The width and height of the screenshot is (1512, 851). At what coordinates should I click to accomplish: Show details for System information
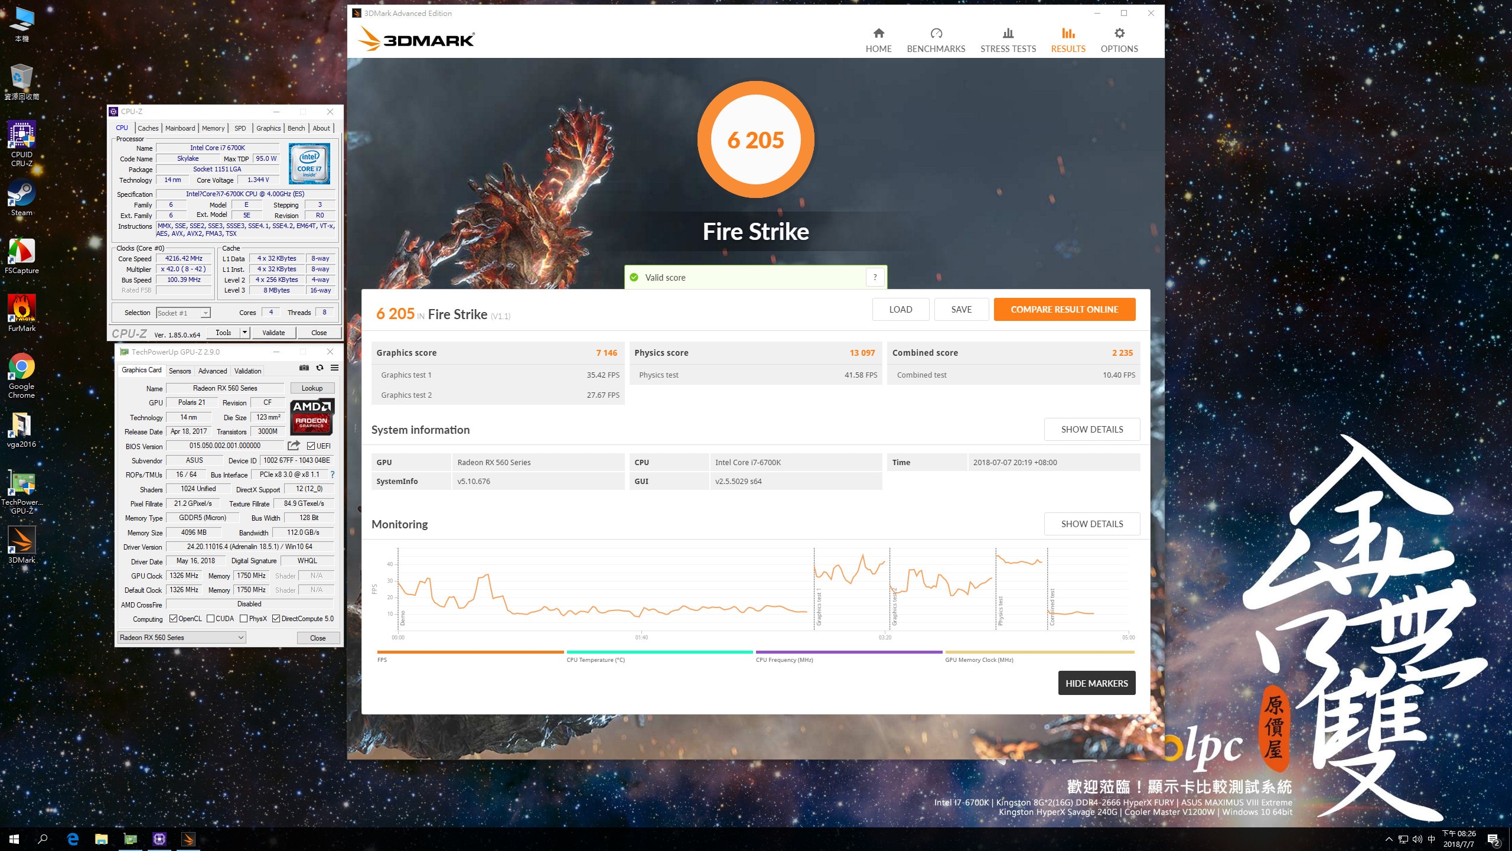[1091, 429]
